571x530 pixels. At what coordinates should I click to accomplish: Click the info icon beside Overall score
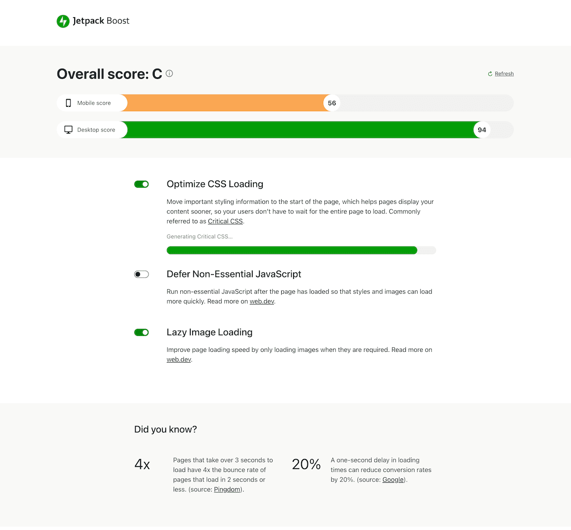[169, 73]
